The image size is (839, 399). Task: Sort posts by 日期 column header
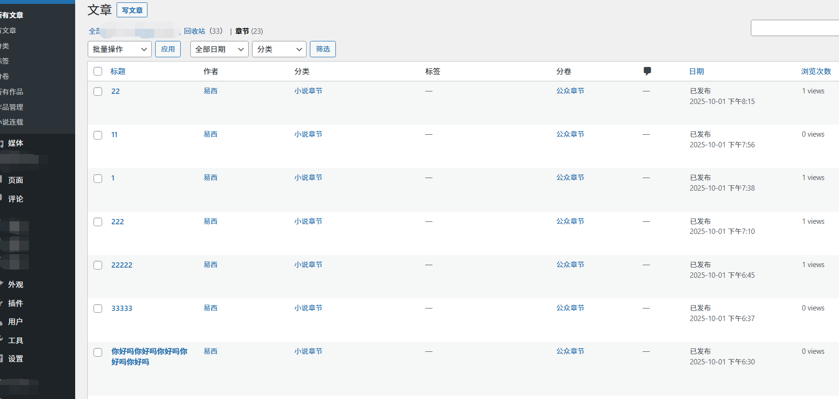click(696, 71)
